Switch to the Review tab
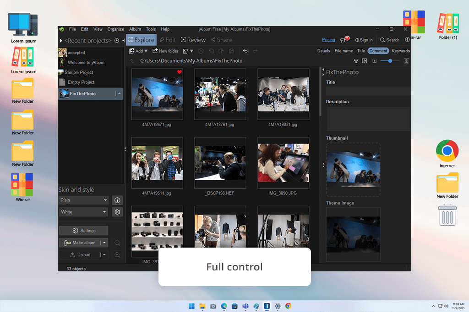Viewport: 469px width, 312px height. click(x=193, y=40)
